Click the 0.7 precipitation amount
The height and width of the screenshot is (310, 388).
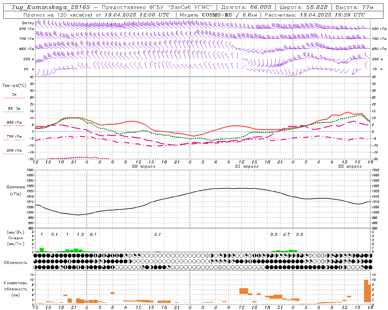286,235
